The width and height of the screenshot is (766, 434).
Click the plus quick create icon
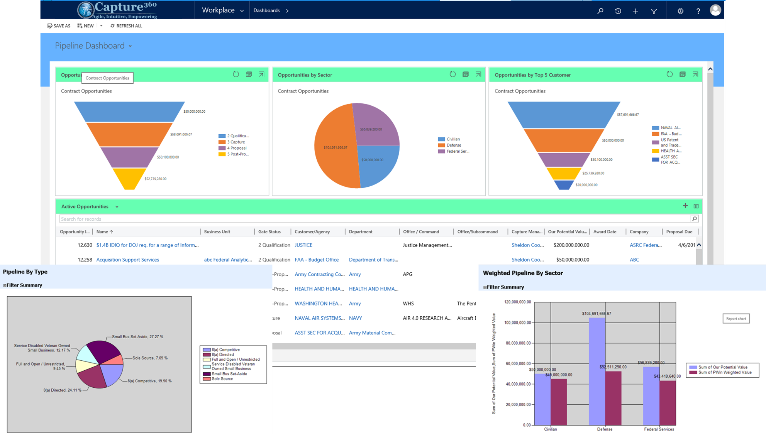[635, 11]
